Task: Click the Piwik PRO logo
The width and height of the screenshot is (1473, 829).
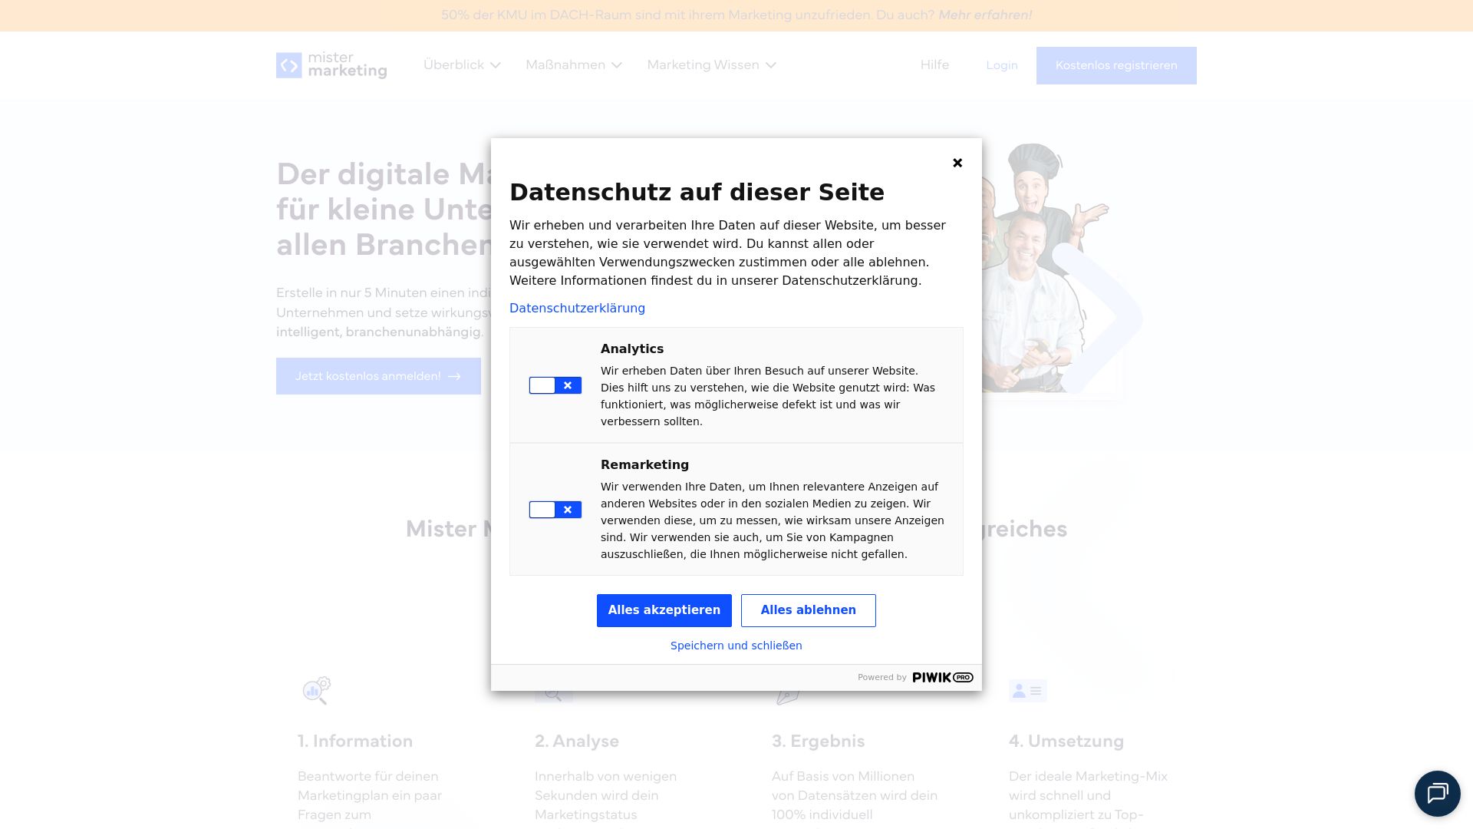Action: coord(942,677)
